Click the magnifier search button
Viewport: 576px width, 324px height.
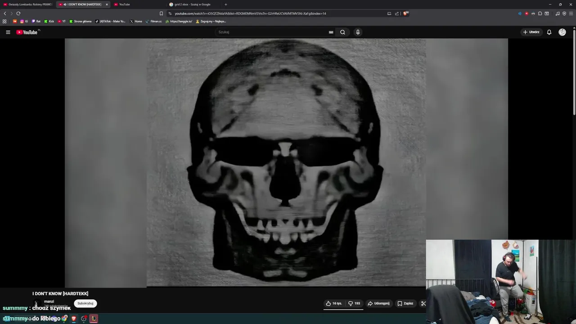(342, 32)
